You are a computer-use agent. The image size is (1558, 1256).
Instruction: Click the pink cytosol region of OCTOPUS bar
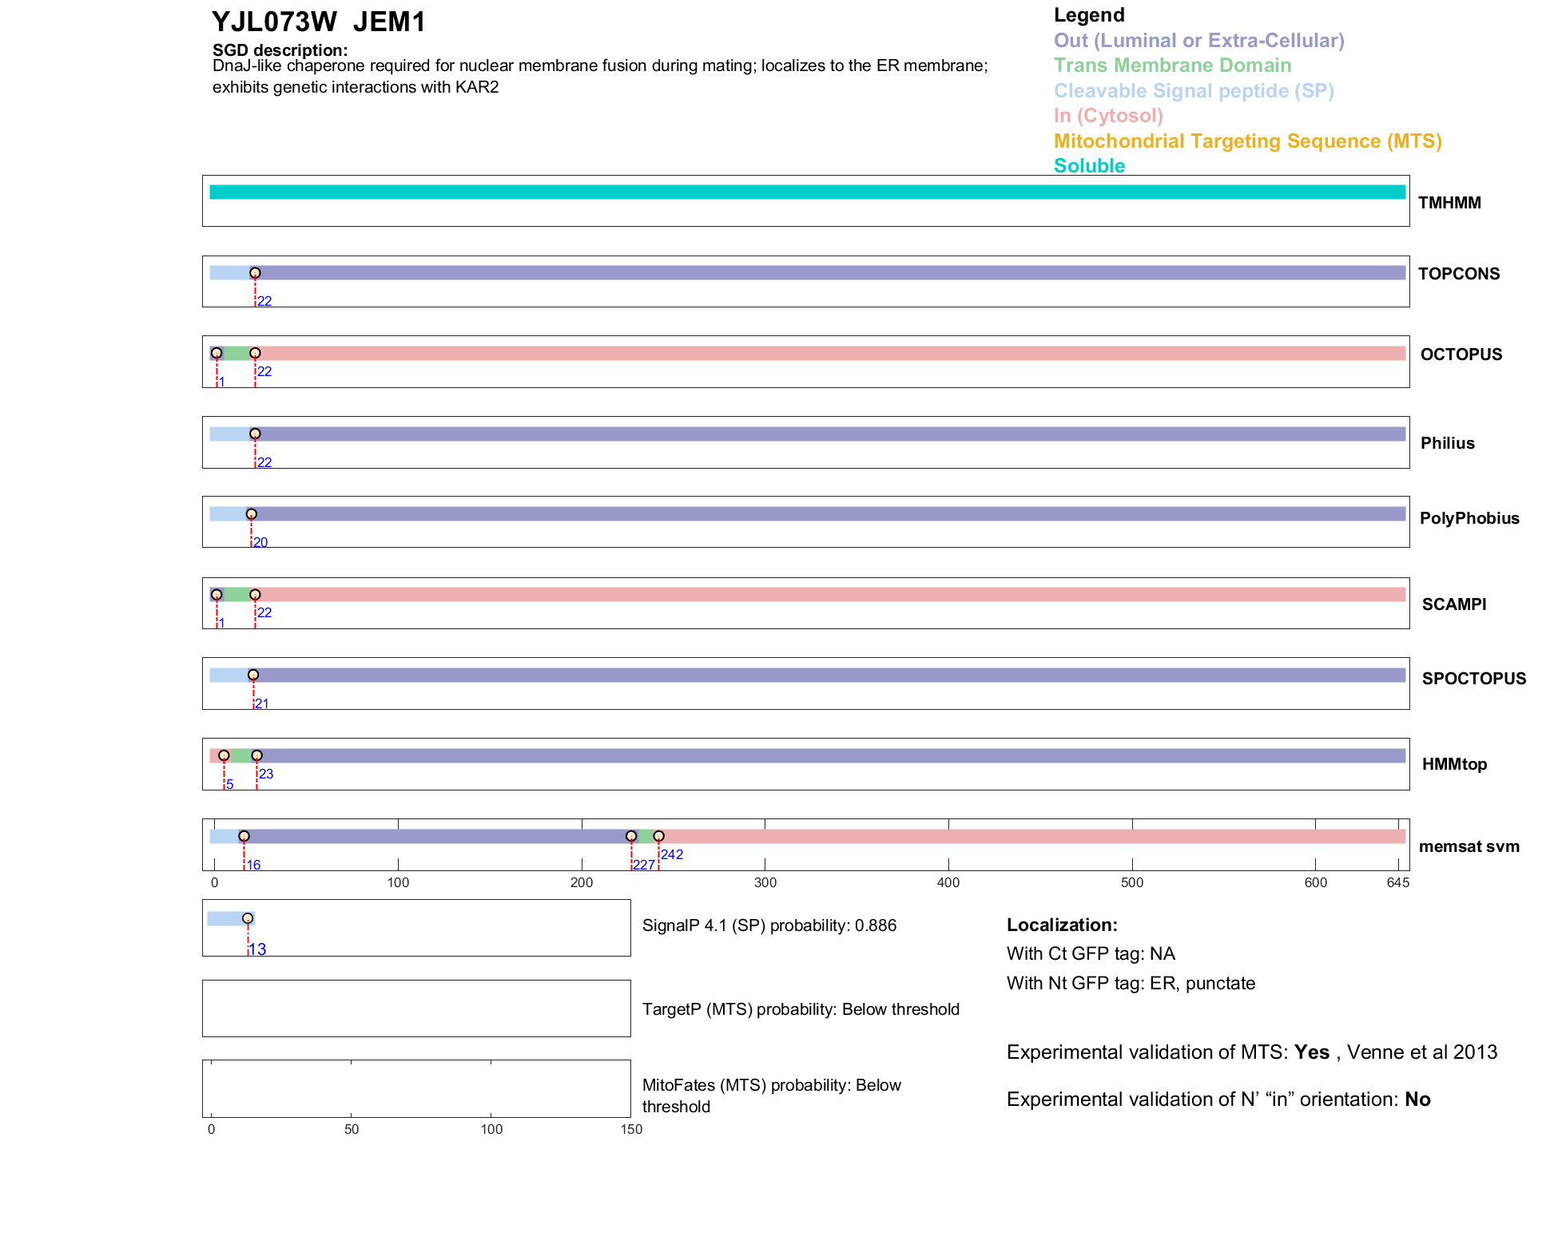pos(831,354)
